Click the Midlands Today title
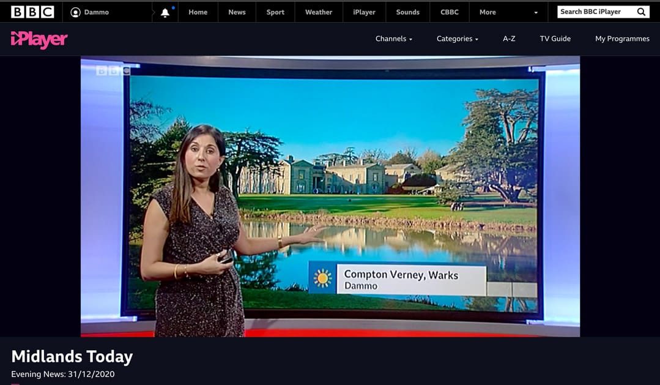 [72, 356]
